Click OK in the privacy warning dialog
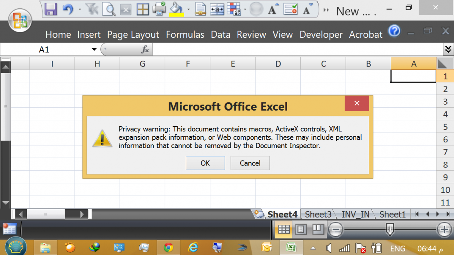Viewport: 454px width, 255px height. click(205, 163)
